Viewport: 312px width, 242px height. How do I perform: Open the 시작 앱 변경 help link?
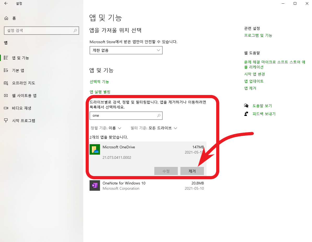tap(255, 74)
